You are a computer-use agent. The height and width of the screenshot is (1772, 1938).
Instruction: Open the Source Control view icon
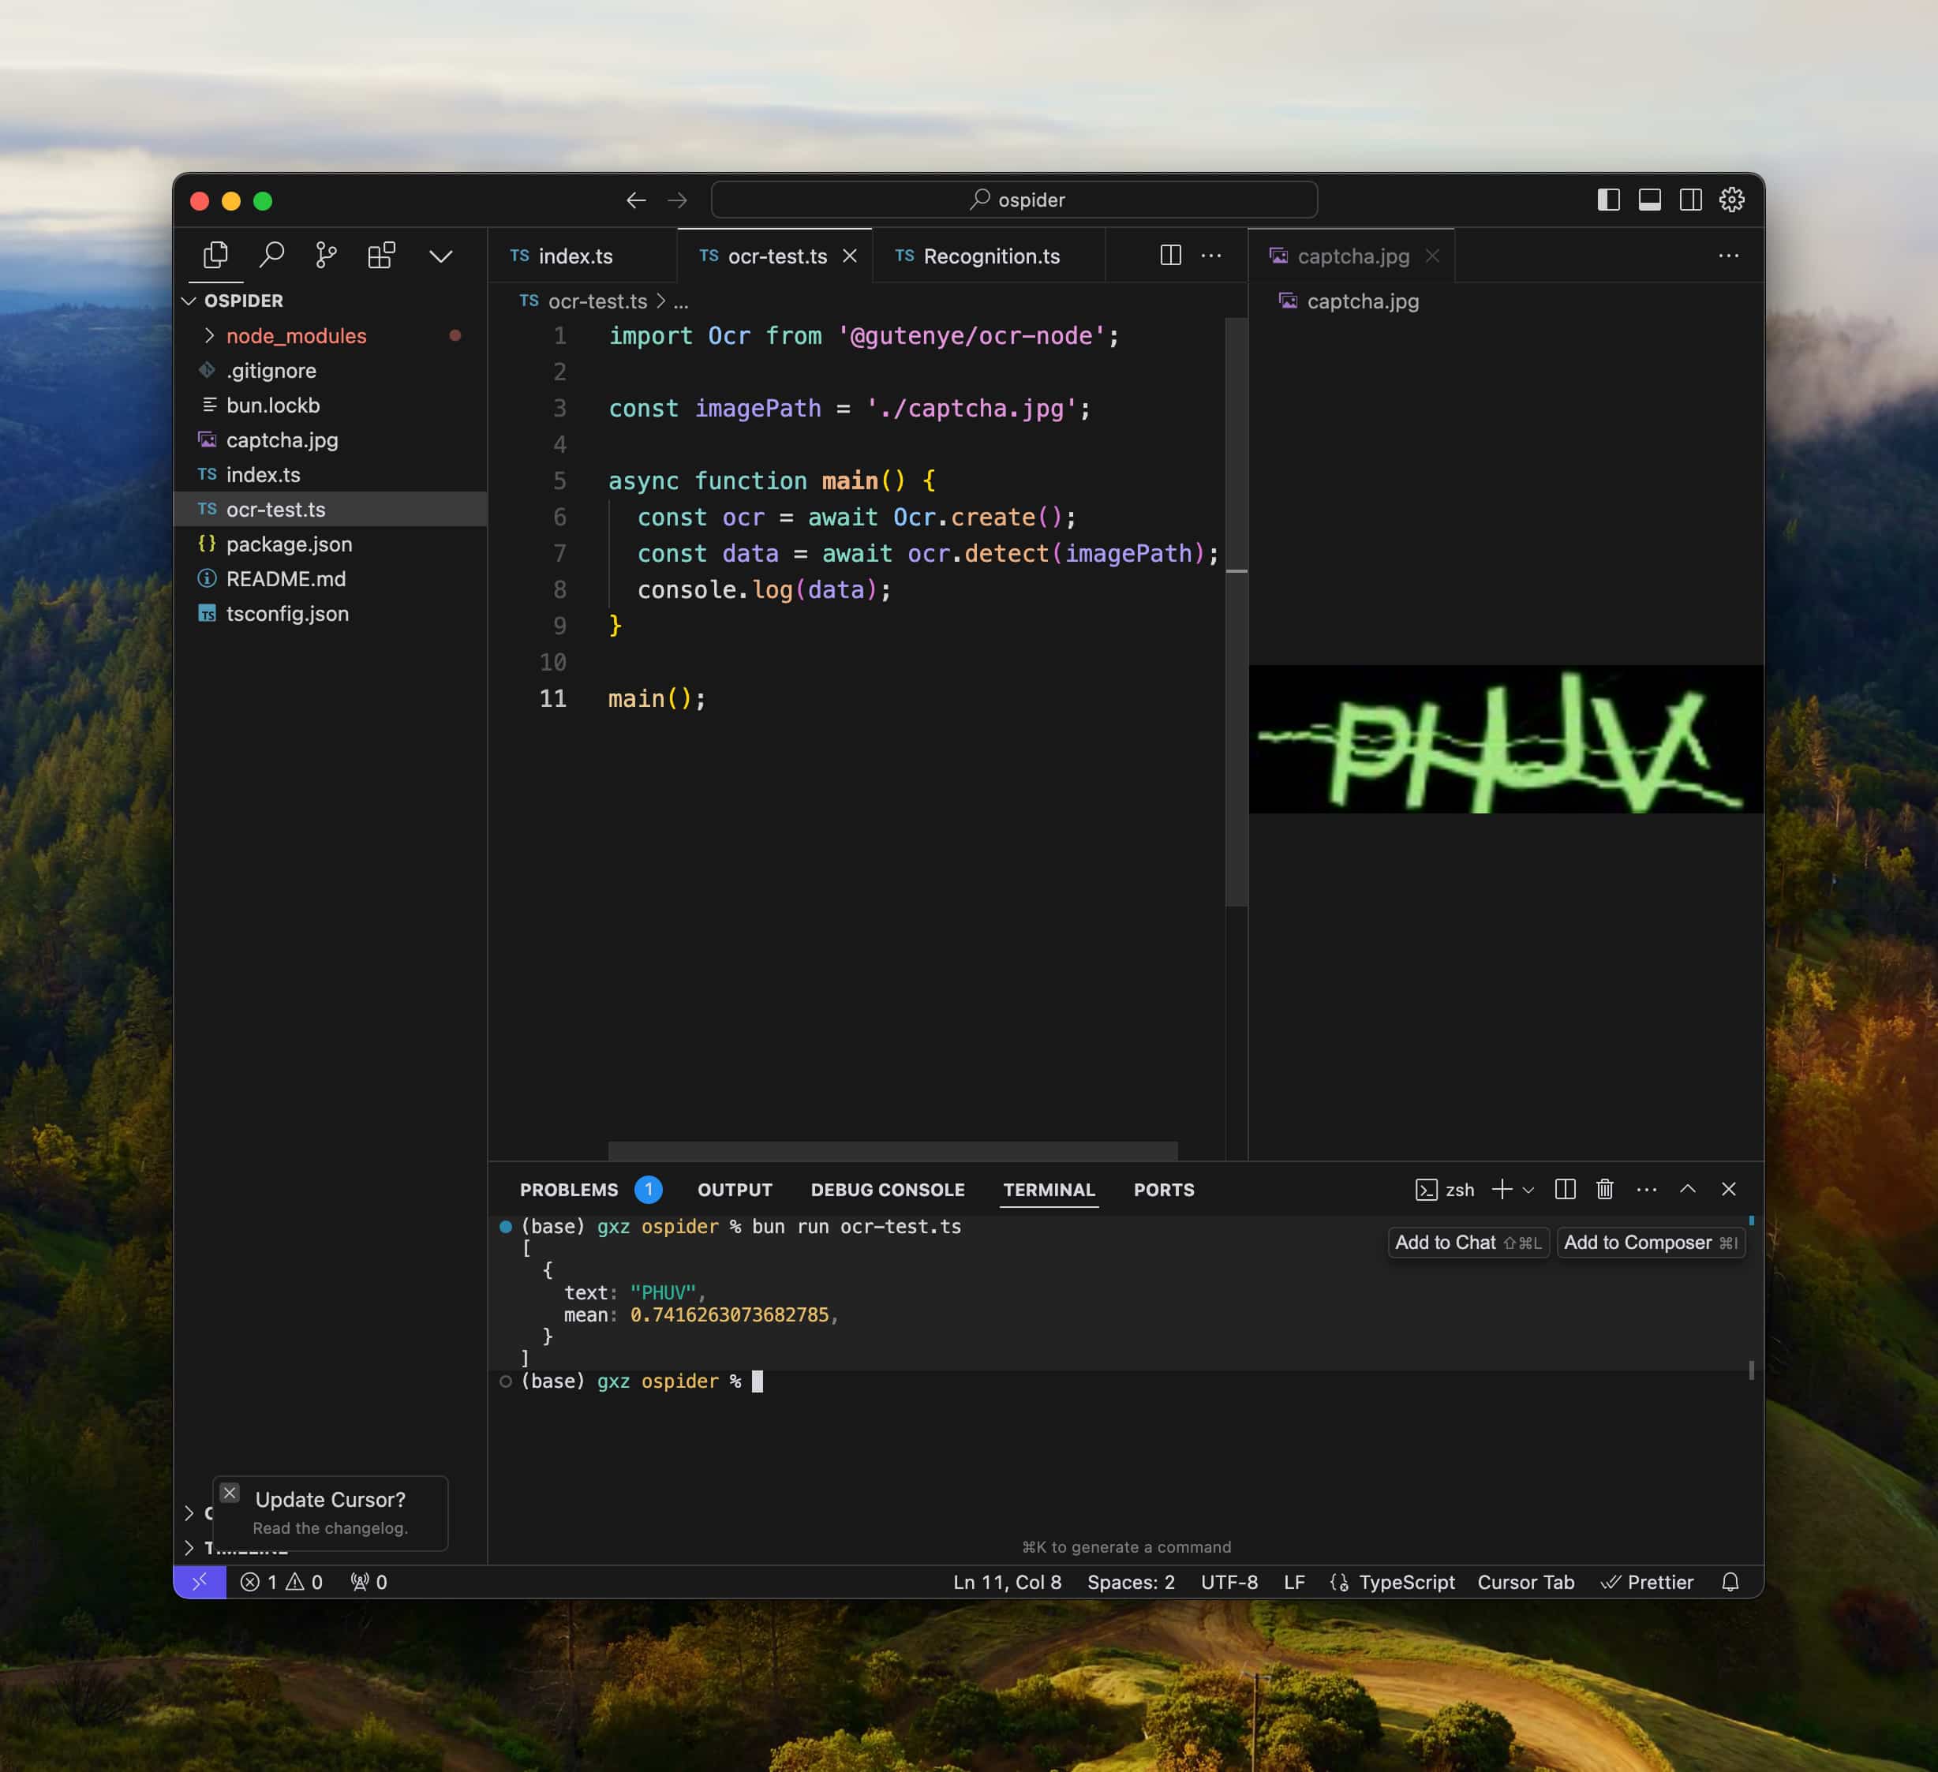point(326,256)
